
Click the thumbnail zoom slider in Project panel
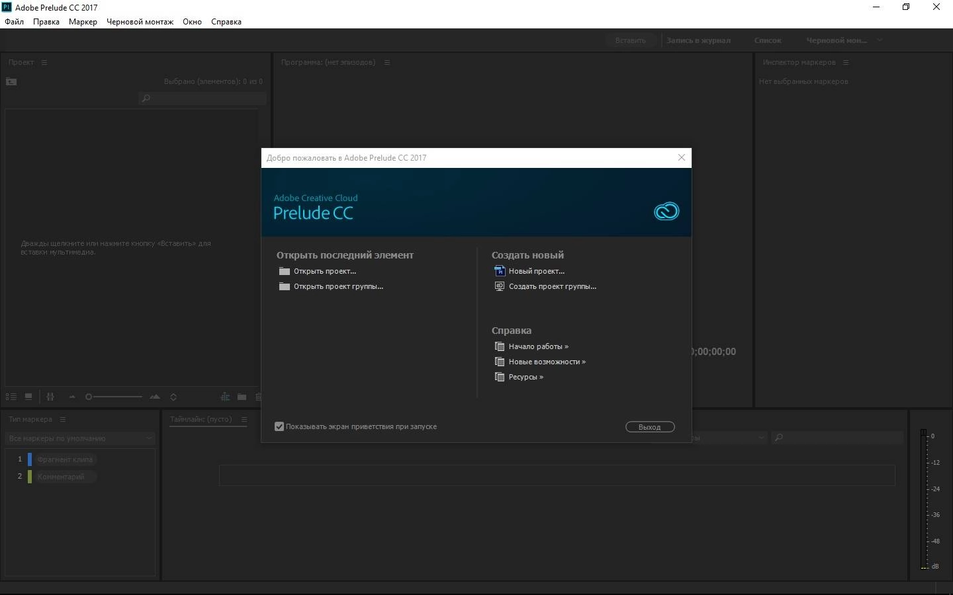114,397
